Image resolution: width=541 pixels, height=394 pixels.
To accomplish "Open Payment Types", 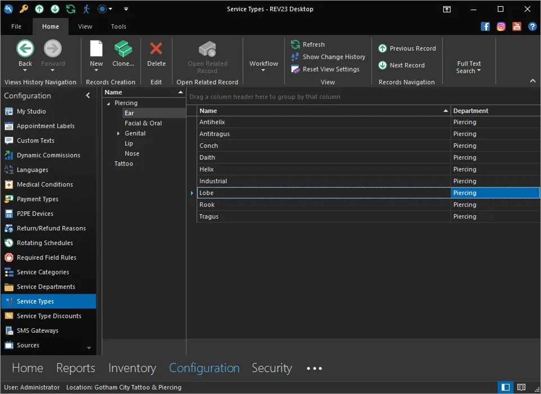I will tap(48, 199).
